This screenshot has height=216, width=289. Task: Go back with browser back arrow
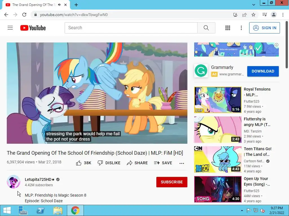[x=6, y=15]
